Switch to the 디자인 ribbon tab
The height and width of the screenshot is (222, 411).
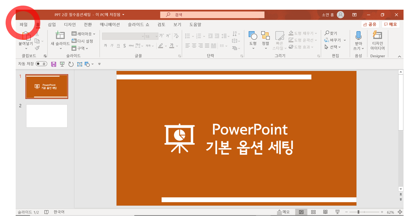70,25
